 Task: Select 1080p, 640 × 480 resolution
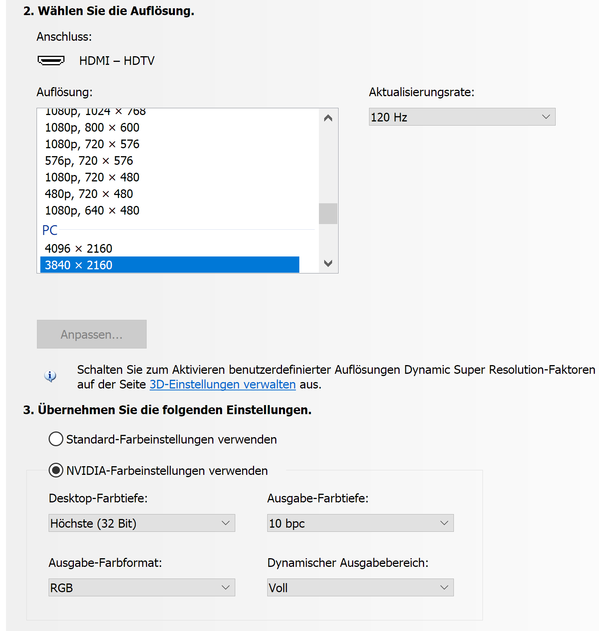[92, 210]
